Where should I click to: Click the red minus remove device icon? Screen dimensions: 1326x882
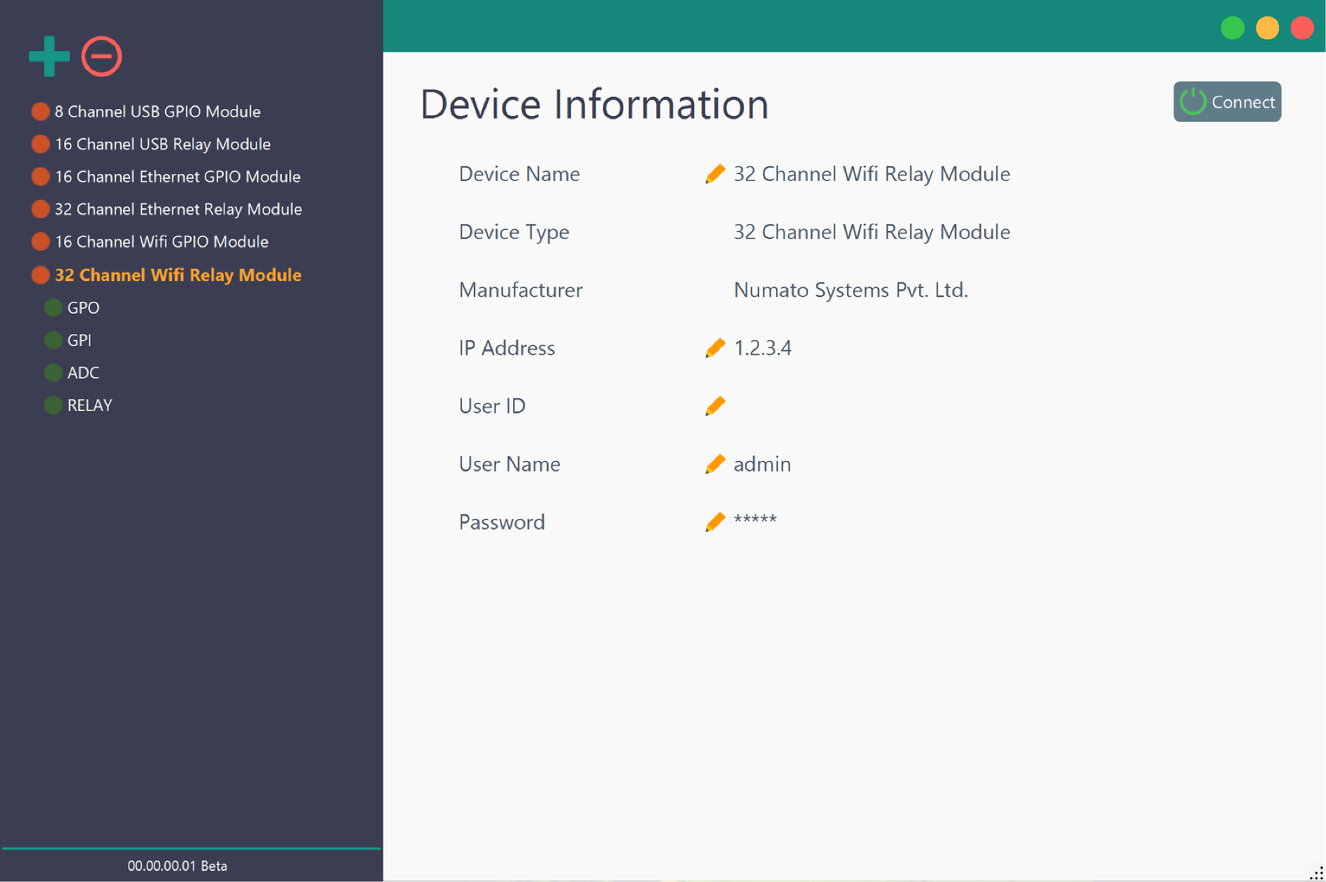(102, 57)
